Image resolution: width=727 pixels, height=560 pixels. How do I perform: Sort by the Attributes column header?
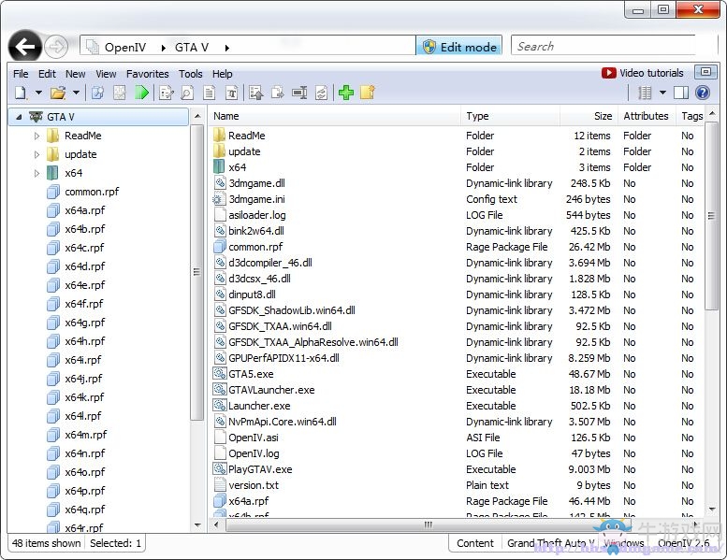(x=646, y=116)
